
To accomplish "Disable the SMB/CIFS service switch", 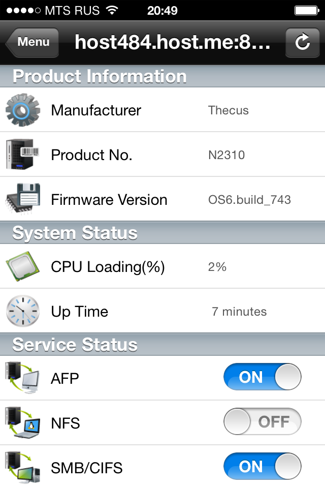I will 262,467.
